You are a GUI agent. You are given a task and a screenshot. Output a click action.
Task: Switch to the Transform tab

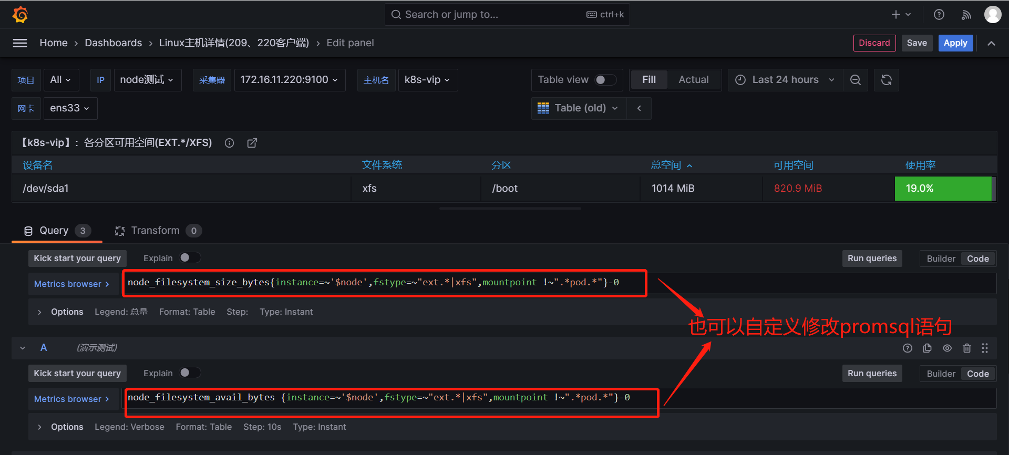click(x=155, y=231)
